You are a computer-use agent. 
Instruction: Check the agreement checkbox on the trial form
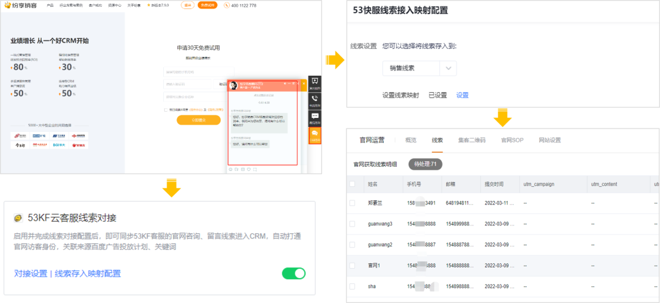[166, 110]
